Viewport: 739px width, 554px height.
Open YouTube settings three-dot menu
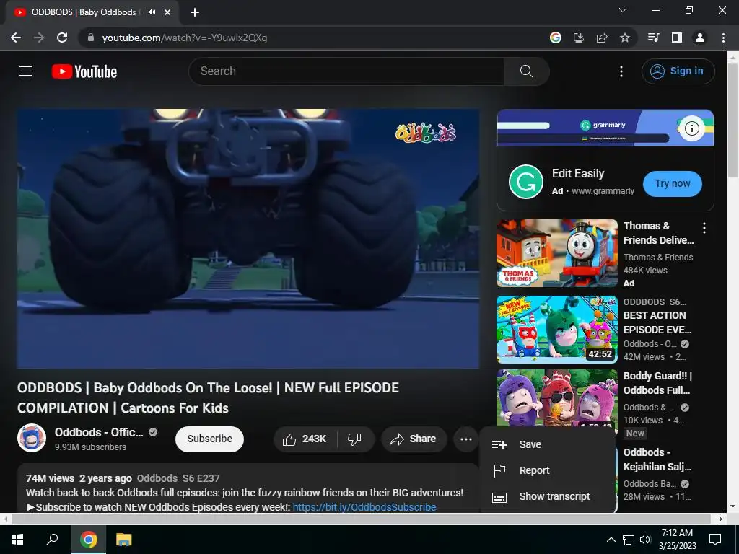click(x=621, y=71)
